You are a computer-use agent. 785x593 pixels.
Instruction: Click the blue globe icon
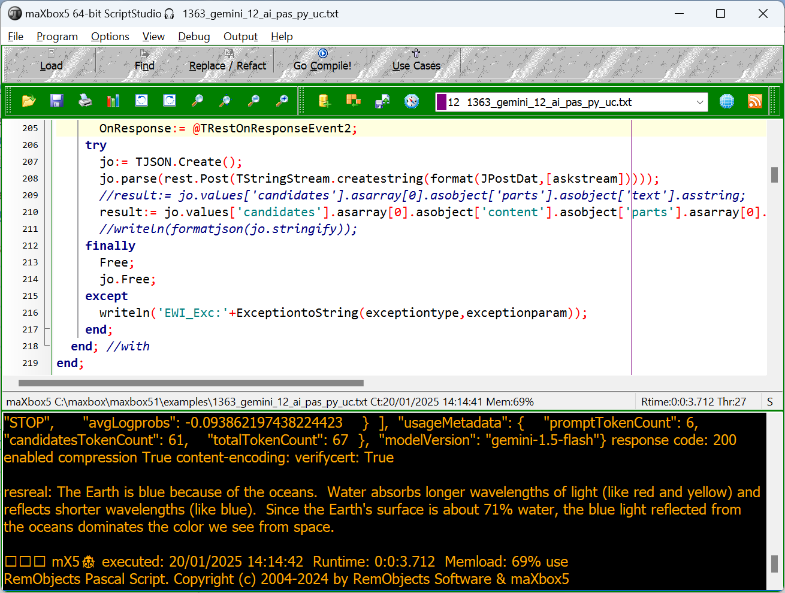[x=727, y=102]
